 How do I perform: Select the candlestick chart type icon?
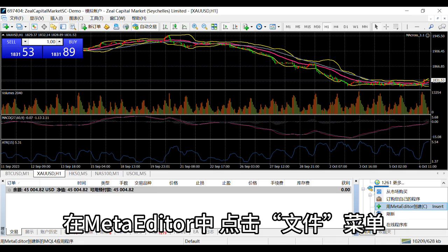(174, 27)
